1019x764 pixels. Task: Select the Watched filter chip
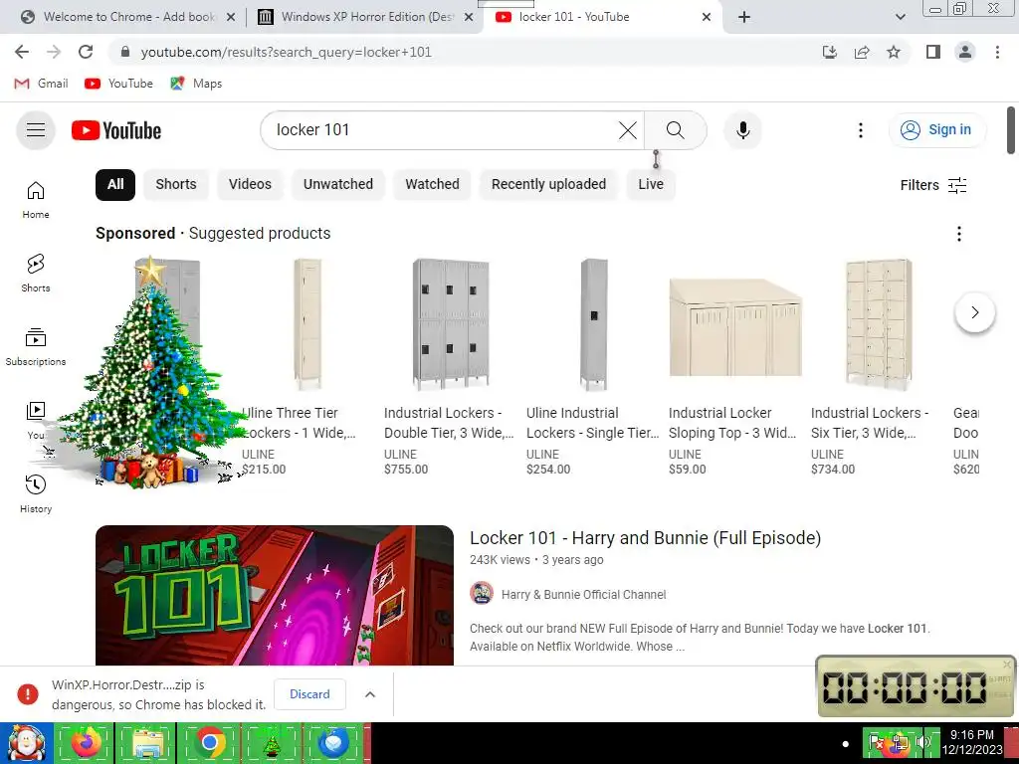click(432, 184)
